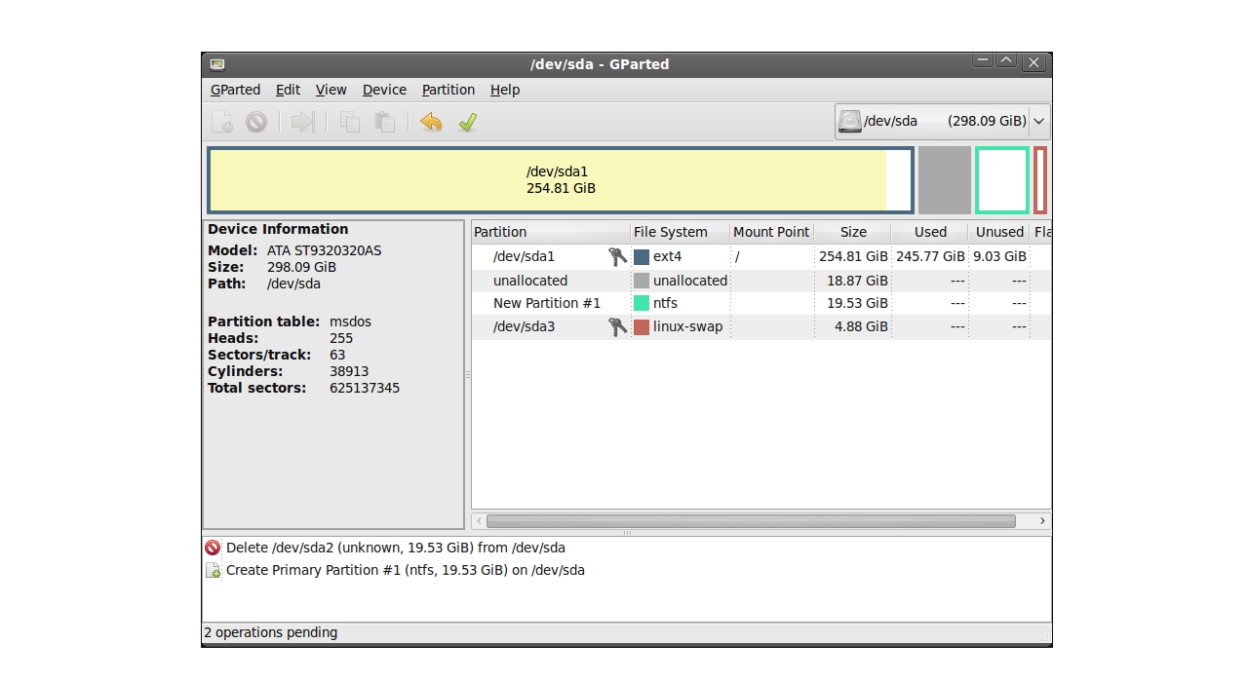Click the Paste partition toolbar icon
The width and height of the screenshot is (1248, 682).
click(x=385, y=122)
